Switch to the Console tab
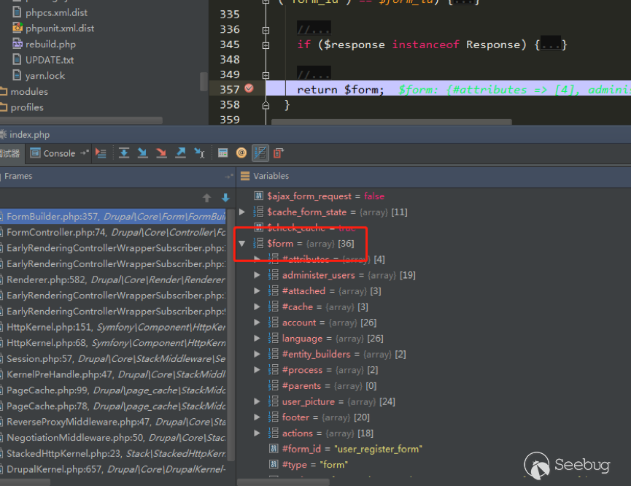This screenshot has width=631, height=486. point(59,153)
